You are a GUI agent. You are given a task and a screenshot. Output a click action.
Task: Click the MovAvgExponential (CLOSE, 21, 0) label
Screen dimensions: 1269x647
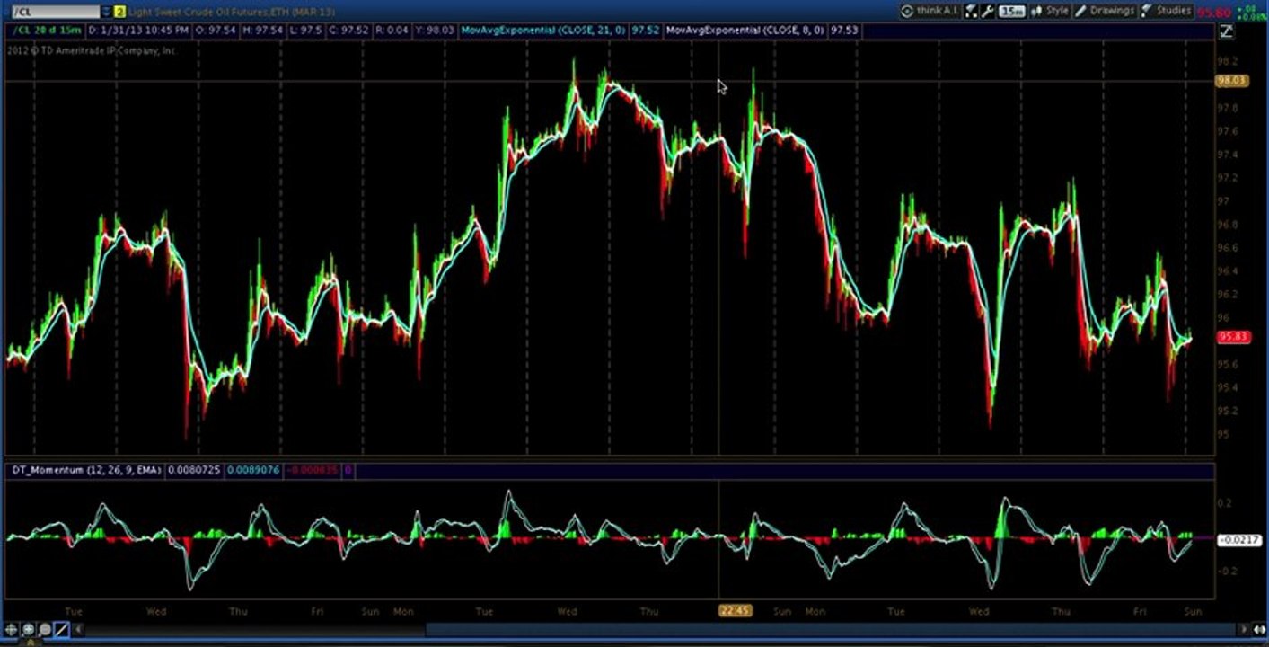(x=542, y=30)
